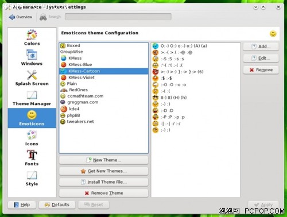Image resolution: width=287 pixels, height=217 pixels.
Task: Click the binoculars search icon
Action: (x=43, y=17)
